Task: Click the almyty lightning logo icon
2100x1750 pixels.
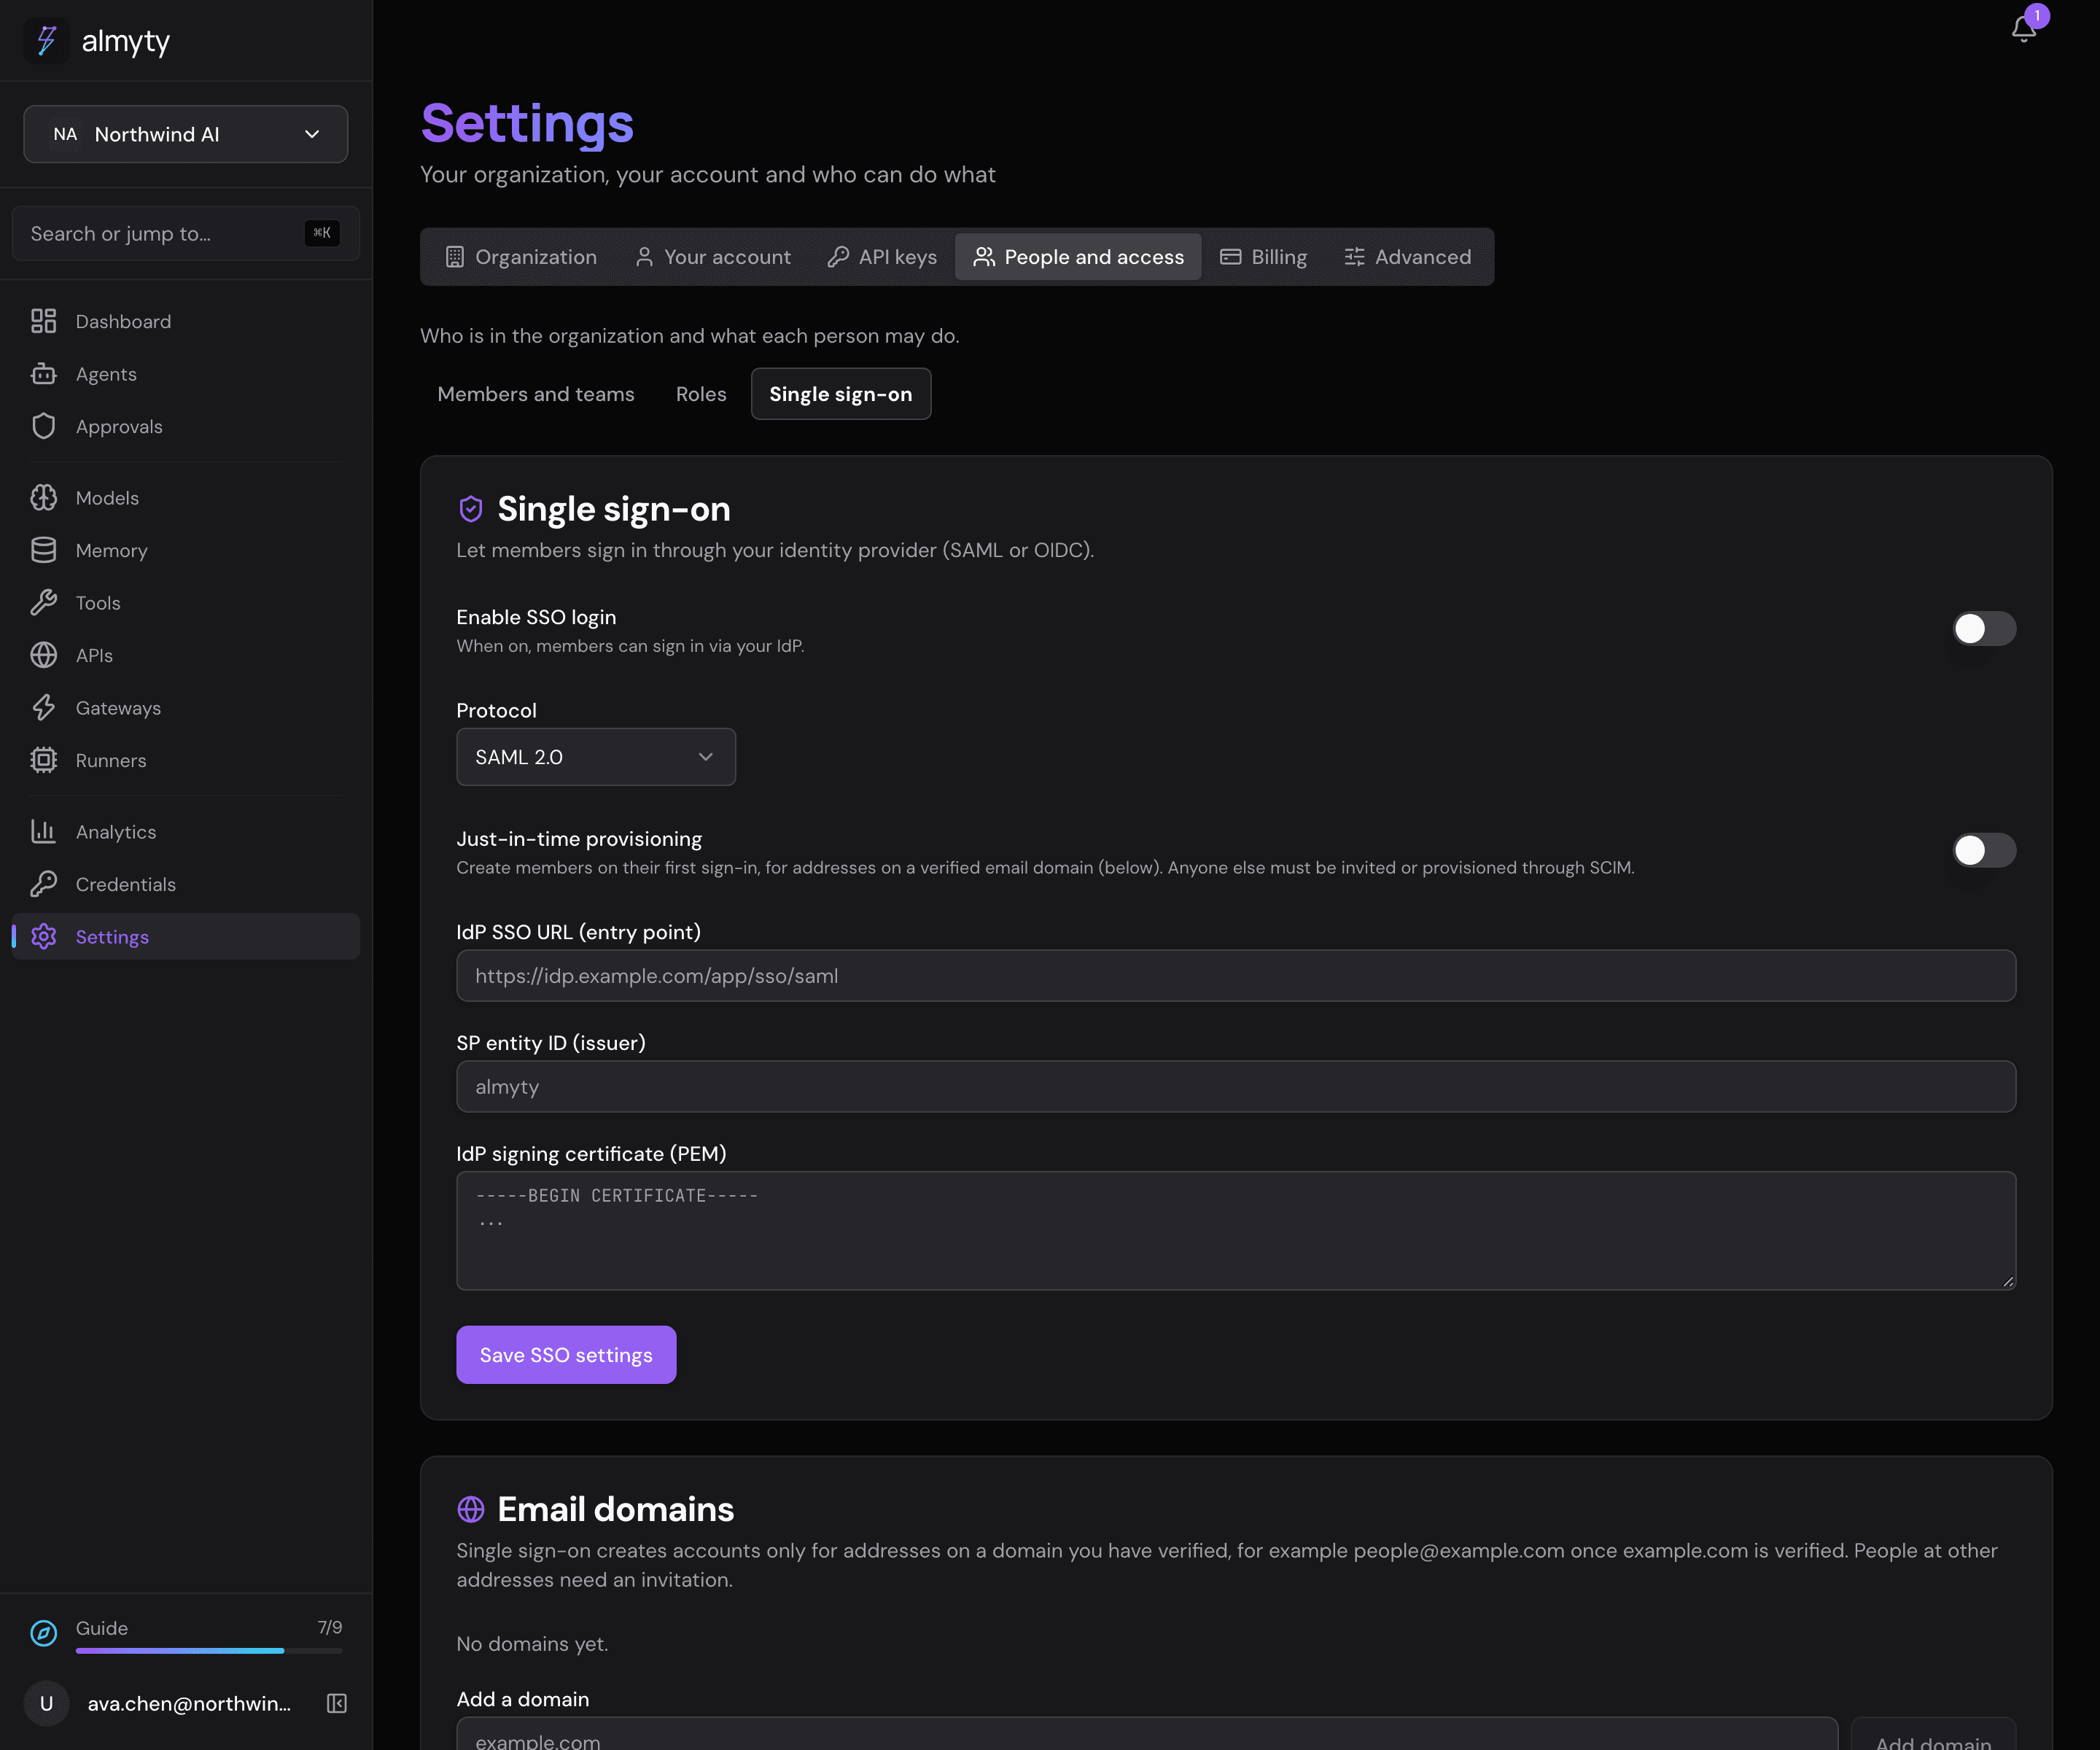Action: tap(46, 41)
